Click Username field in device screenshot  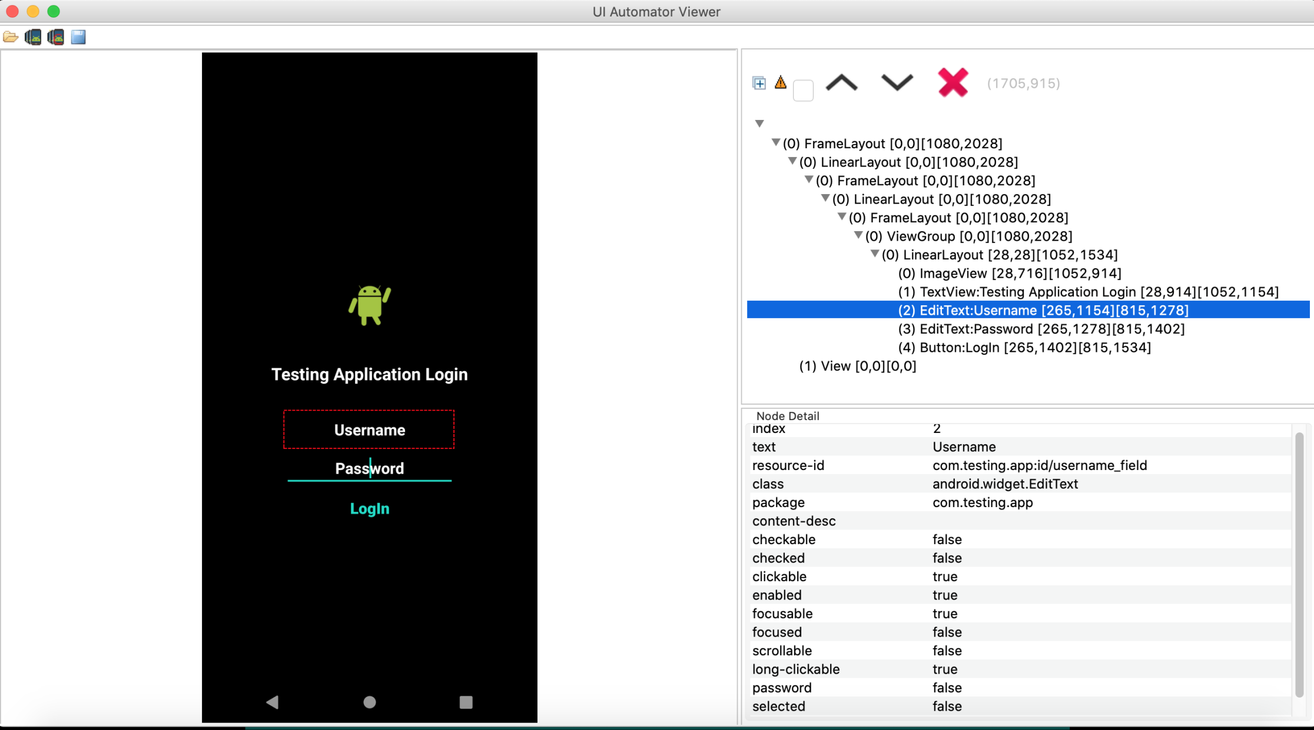pyautogui.click(x=369, y=430)
